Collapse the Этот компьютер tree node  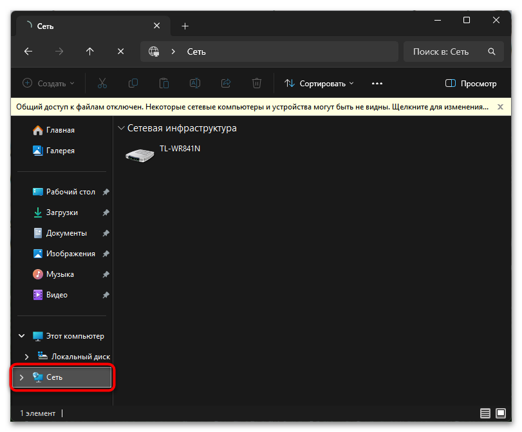click(x=21, y=336)
